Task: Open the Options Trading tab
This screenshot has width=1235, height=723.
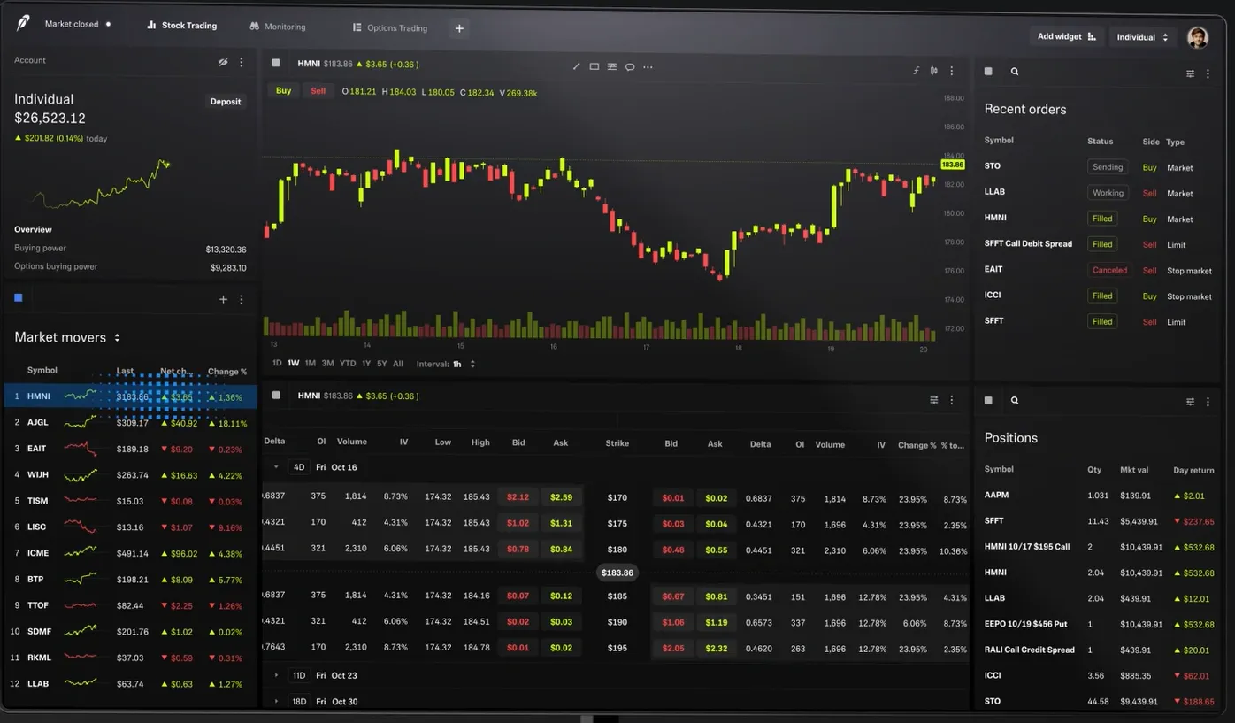Action: (x=389, y=28)
